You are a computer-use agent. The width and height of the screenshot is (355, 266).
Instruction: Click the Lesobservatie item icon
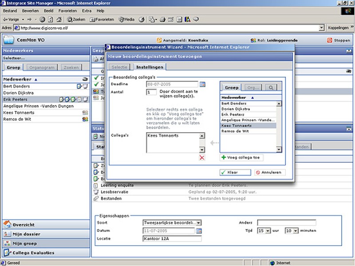coord(96,192)
